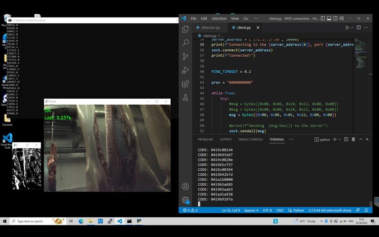379x237 pixels.
Task: Open the Search view in activity bar
Action: (185, 43)
